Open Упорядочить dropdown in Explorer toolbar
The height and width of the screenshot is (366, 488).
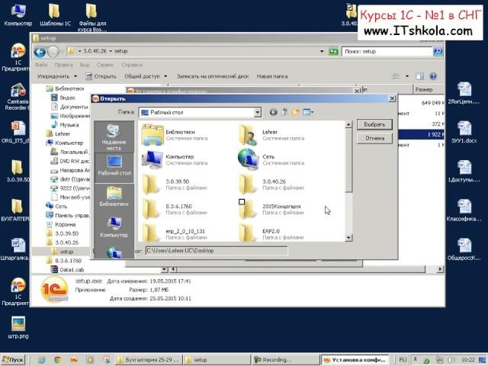(x=57, y=76)
